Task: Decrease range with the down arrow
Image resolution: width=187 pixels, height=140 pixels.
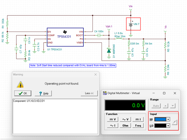Action: pyautogui.click(x=173, y=106)
